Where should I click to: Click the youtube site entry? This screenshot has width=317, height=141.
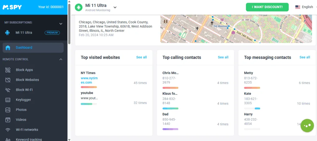(x=87, y=93)
